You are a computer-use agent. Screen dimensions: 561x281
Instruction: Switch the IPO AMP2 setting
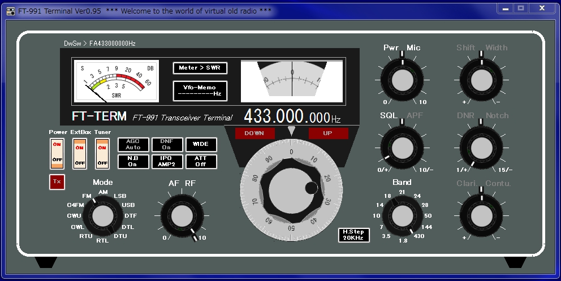(167, 161)
